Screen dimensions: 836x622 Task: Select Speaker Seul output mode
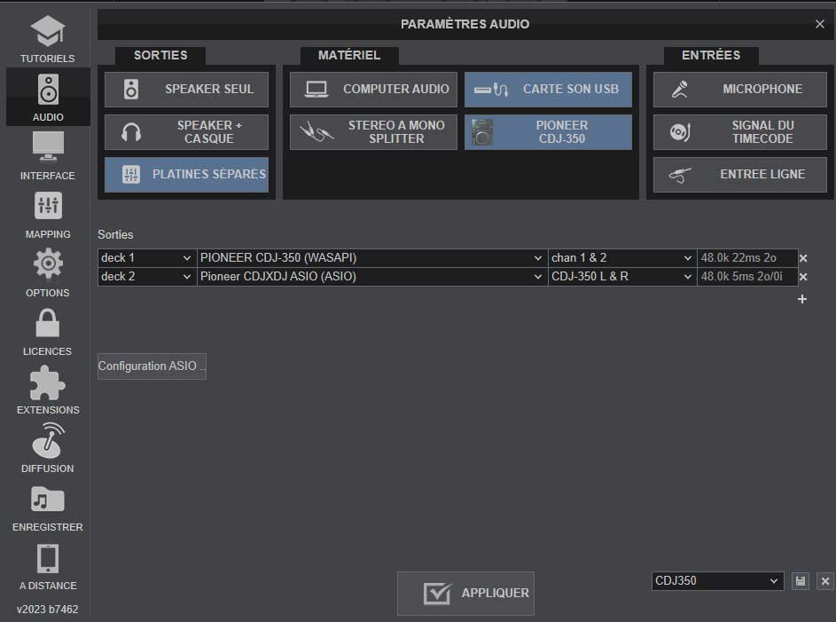186,90
